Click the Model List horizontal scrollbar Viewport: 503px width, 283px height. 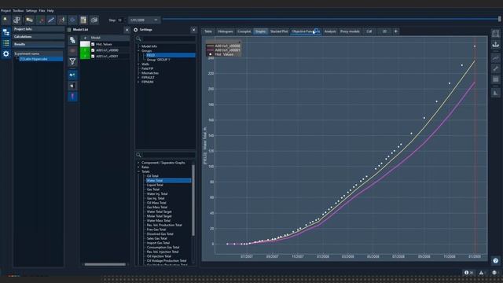[105, 264]
